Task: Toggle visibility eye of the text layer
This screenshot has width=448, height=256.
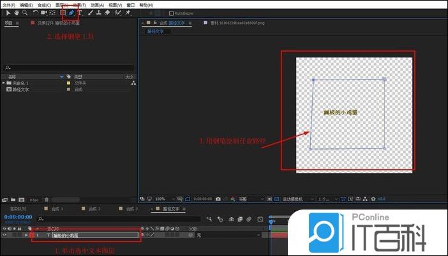Action: click(x=5, y=235)
